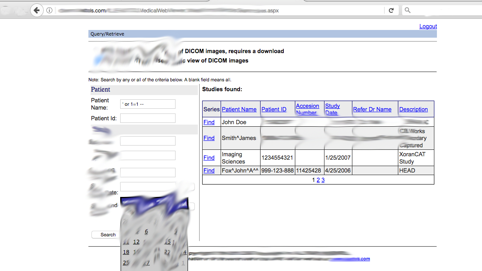482x271 pixels.
Task: Pick day 6 in the calendar popup
Action: 146,232
